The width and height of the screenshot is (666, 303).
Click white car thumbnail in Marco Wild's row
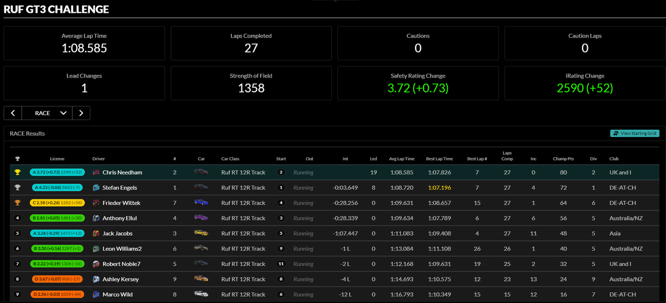(201, 294)
